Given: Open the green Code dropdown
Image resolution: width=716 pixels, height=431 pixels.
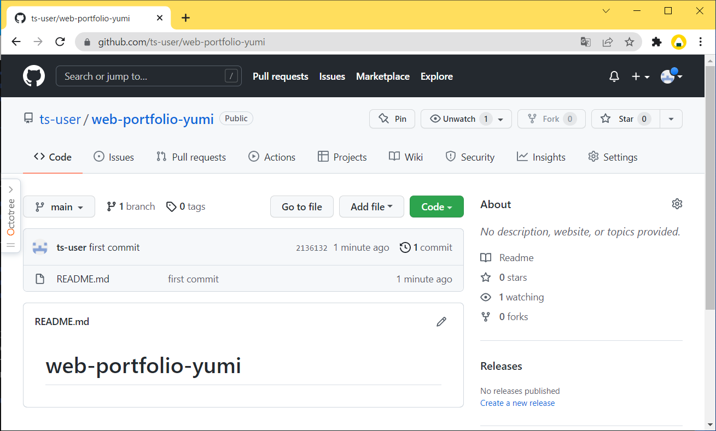Looking at the screenshot, I should tap(436, 206).
